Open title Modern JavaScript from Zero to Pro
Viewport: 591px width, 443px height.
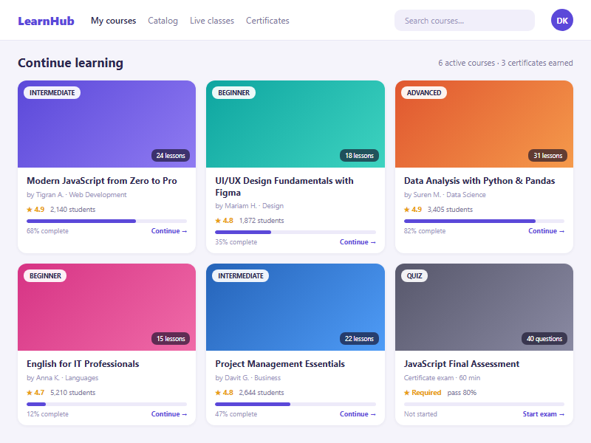click(x=102, y=181)
